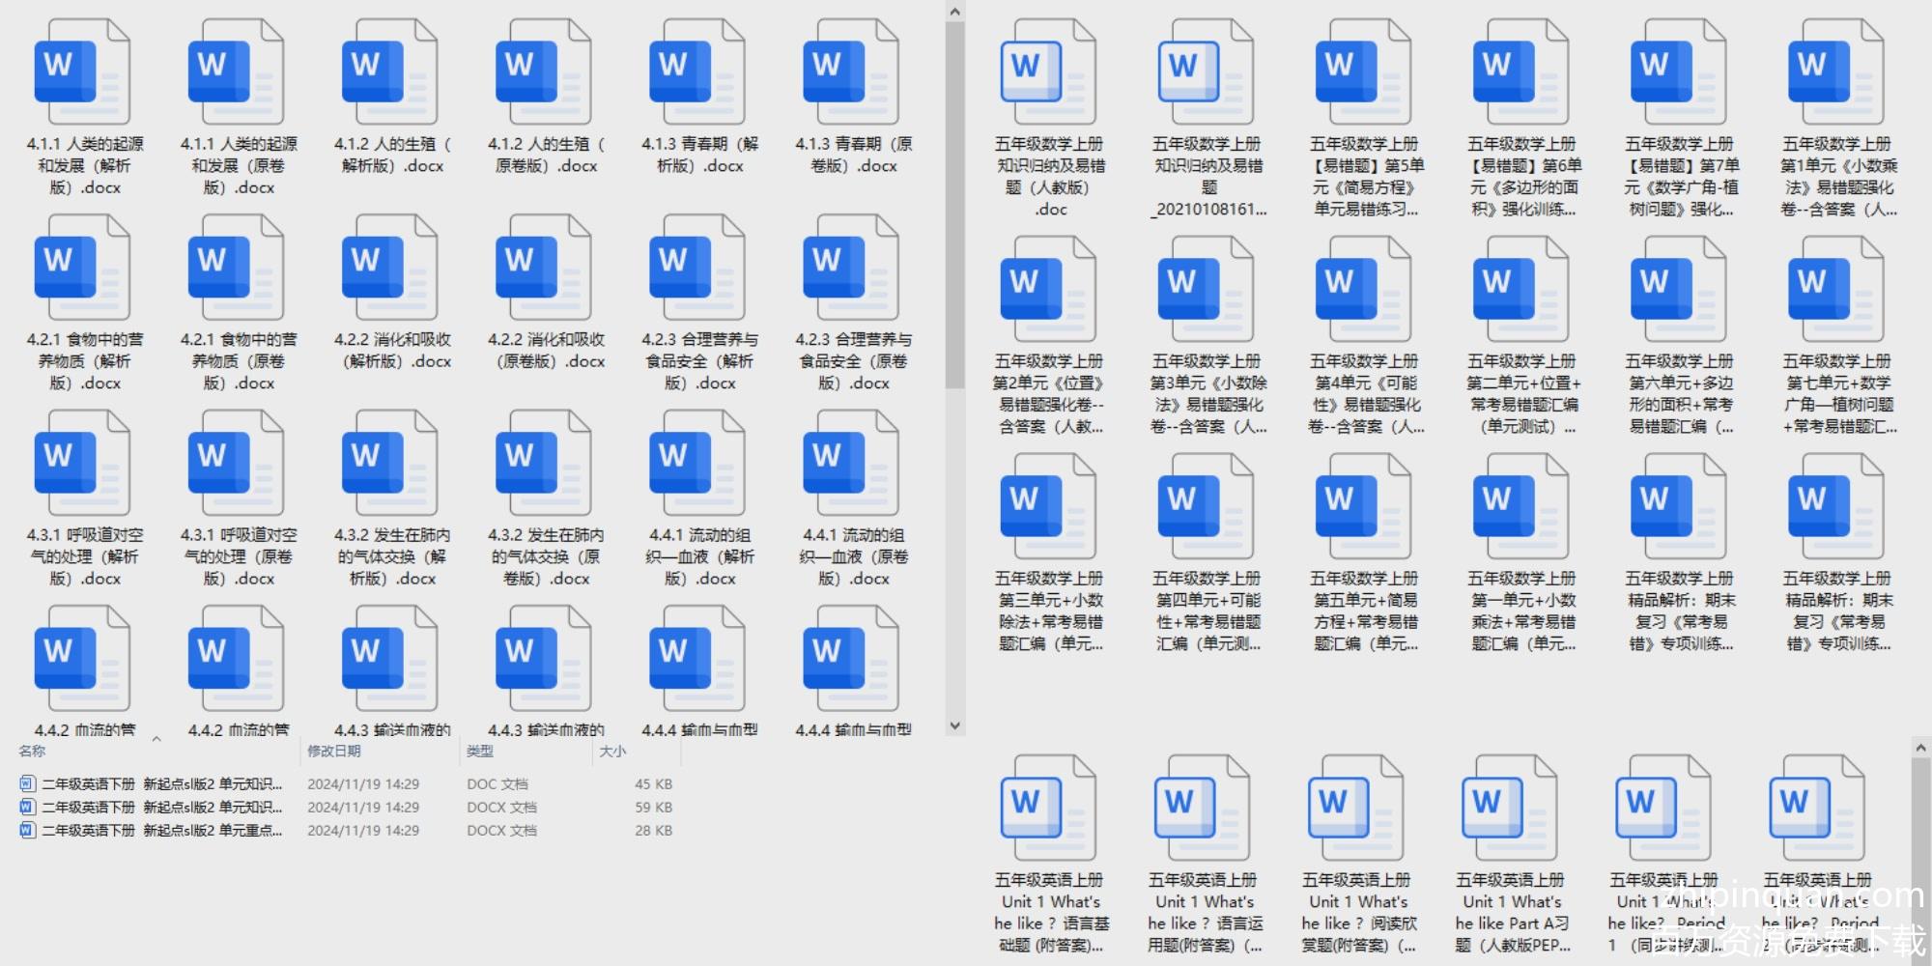Screen dimensions: 1932x966
Task: Click 4.2.2 消化和吸收 (解析版) file icon
Action: pyautogui.click(x=390, y=268)
